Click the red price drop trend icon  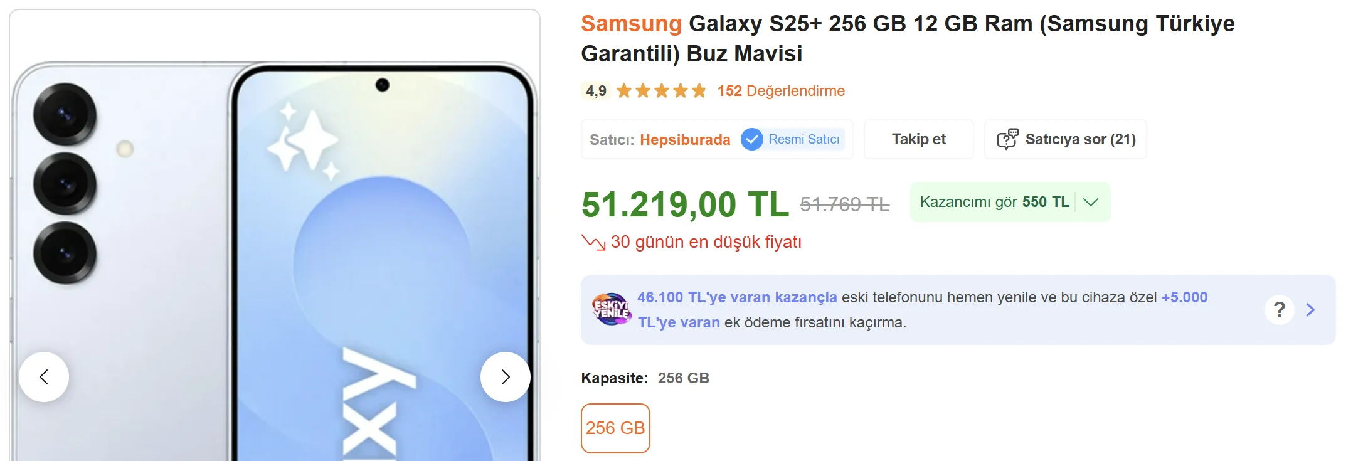tap(593, 242)
